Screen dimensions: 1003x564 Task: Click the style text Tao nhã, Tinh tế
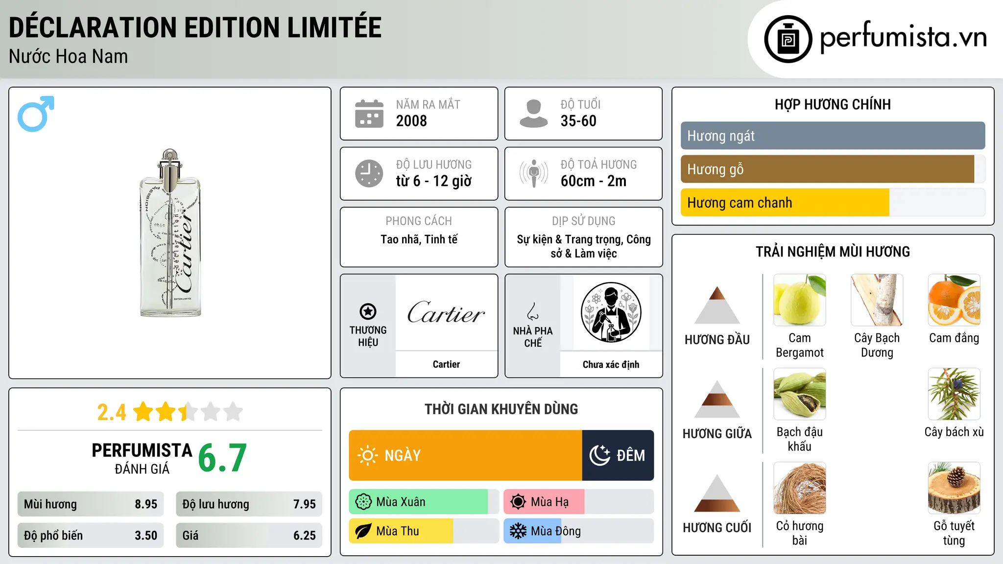(419, 239)
